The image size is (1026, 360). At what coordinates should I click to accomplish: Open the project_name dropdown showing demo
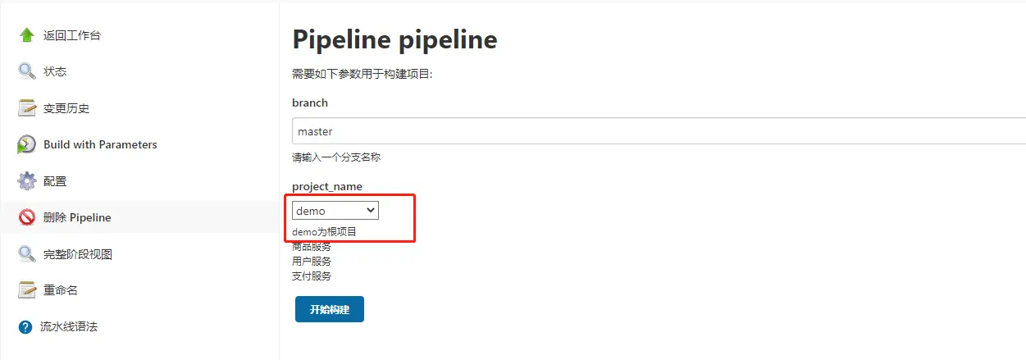point(335,211)
